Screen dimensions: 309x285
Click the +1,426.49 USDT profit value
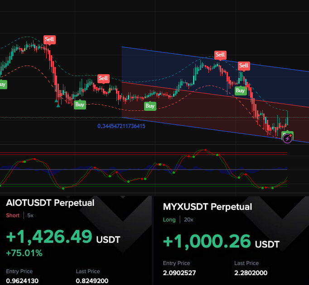point(63,237)
